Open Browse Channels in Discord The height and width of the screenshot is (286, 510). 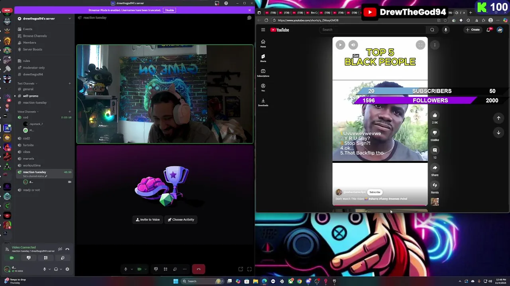coord(35,36)
